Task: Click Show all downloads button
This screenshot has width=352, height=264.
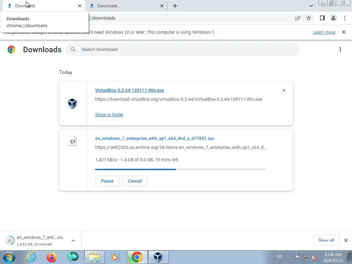Action: point(326,240)
